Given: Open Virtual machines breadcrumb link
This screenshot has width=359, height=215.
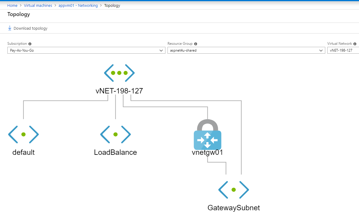Looking at the screenshot, I should point(38,6).
